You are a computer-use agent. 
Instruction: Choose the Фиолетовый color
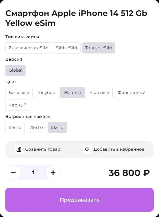[131, 93]
